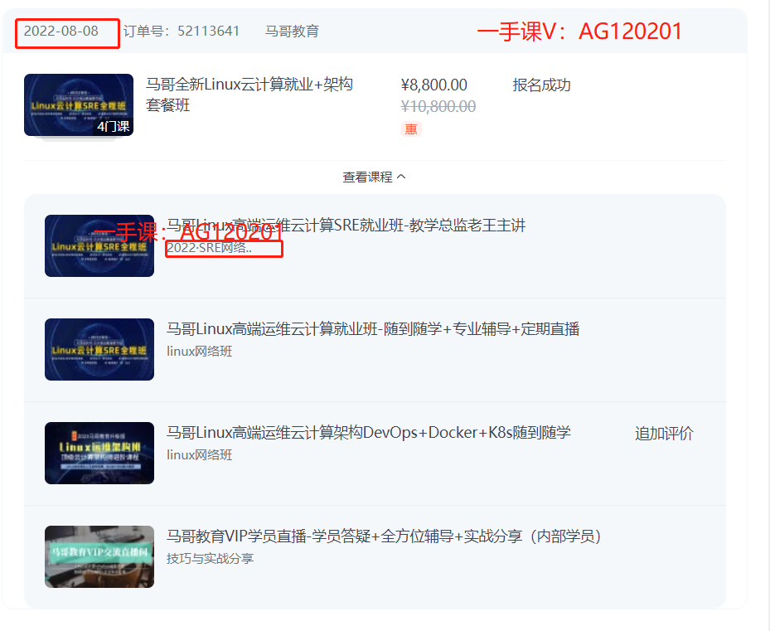The height and width of the screenshot is (631, 770).
Task: Click the red 惠 discount badge
Action: tap(411, 129)
